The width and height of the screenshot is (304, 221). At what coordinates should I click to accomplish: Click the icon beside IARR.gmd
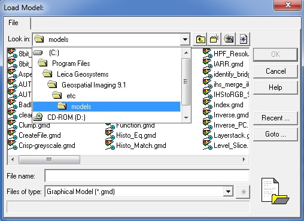tap(208, 63)
